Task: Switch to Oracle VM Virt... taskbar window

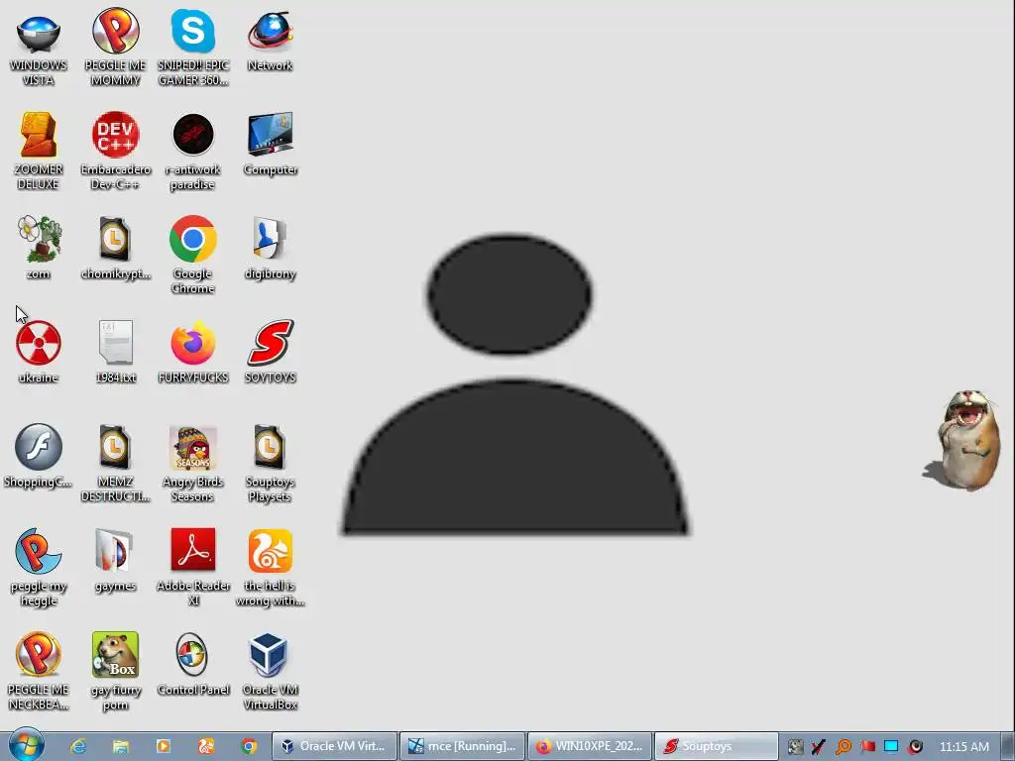Action: (x=333, y=746)
